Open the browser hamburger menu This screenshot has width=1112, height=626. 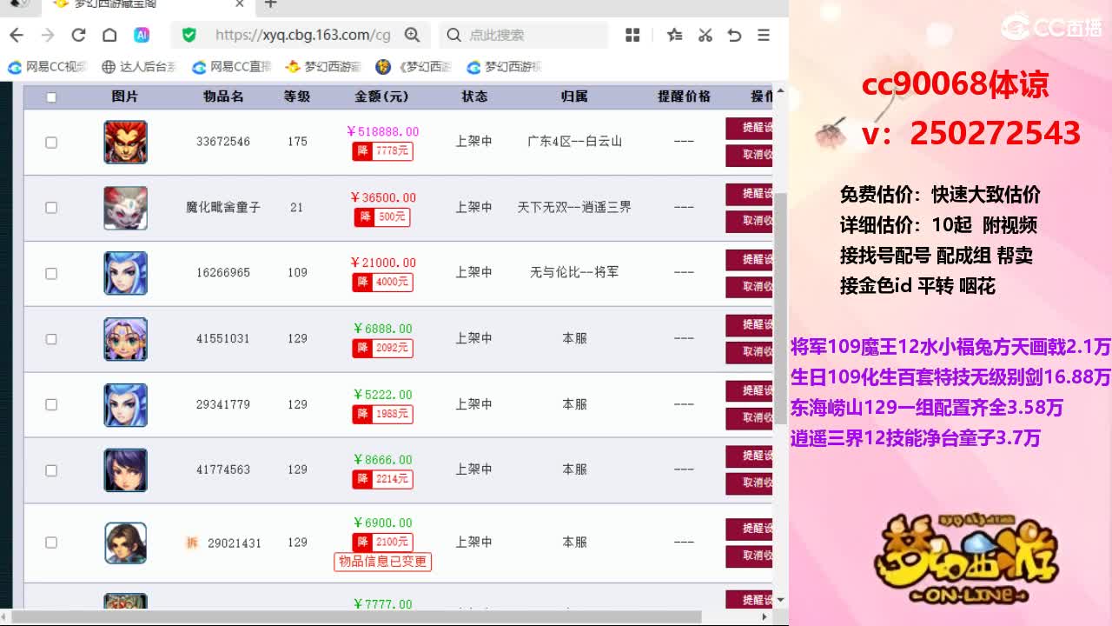point(764,35)
